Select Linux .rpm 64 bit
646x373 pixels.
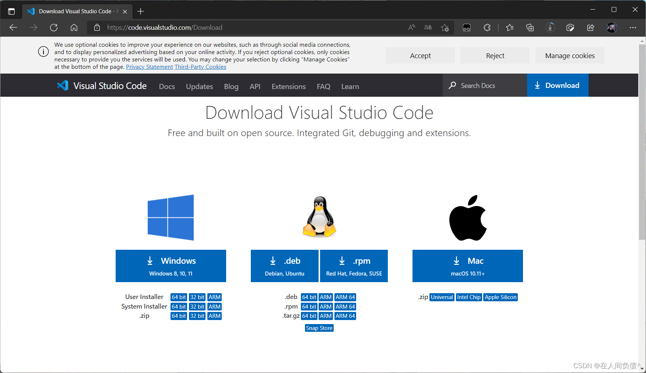(x=309, y=307)
